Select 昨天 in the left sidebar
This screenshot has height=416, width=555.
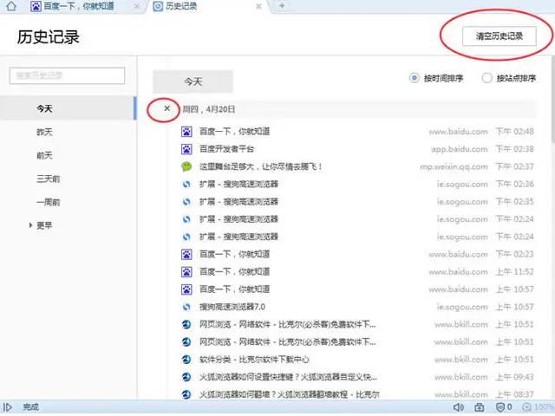click(x=44, y=132)
